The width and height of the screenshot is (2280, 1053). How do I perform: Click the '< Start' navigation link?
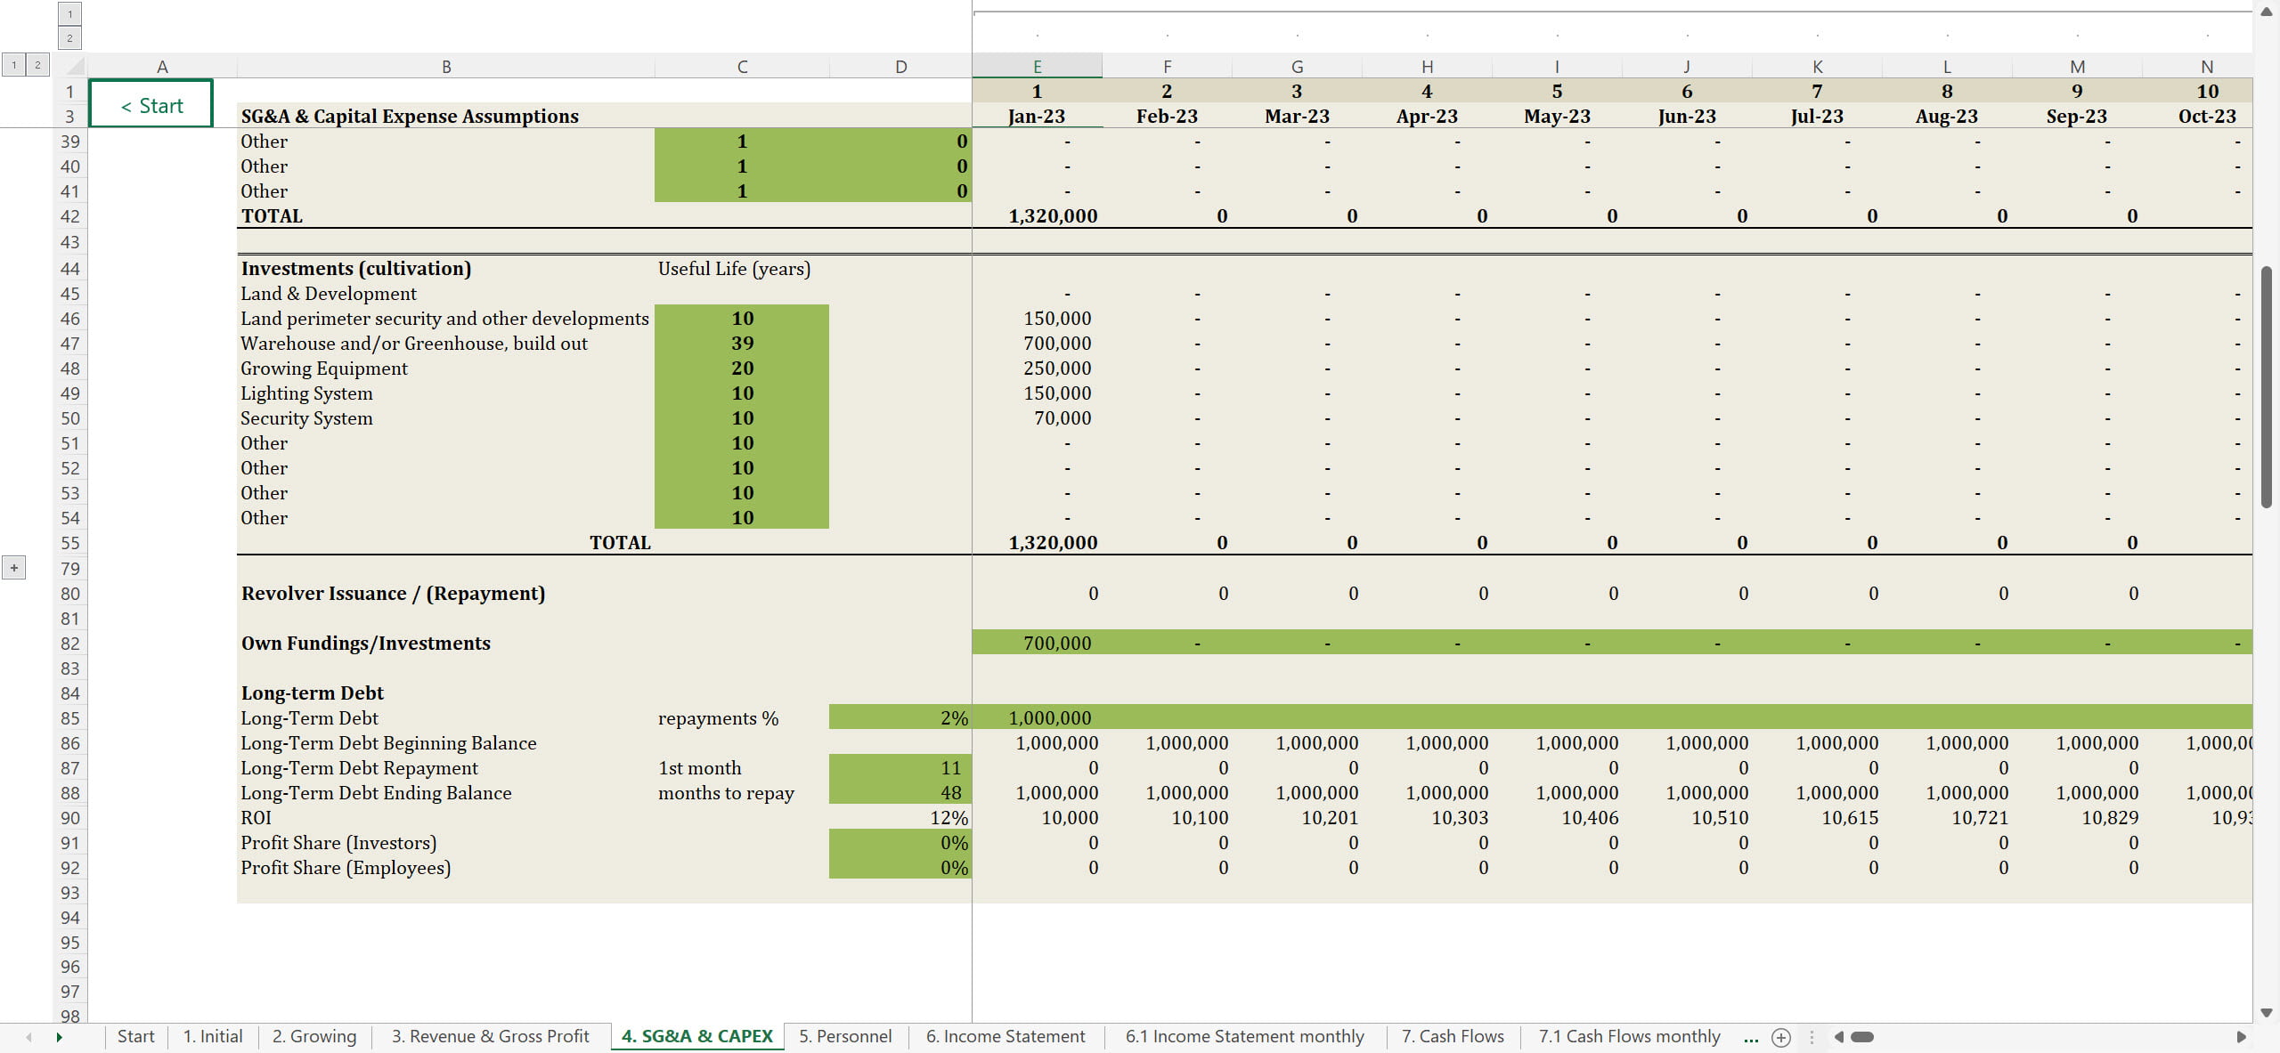tap(151, 106)
